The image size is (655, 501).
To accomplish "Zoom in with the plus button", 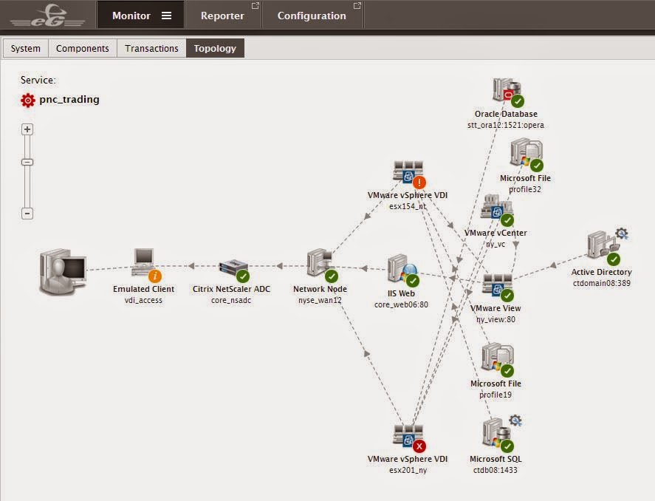I will pos(27,129).
